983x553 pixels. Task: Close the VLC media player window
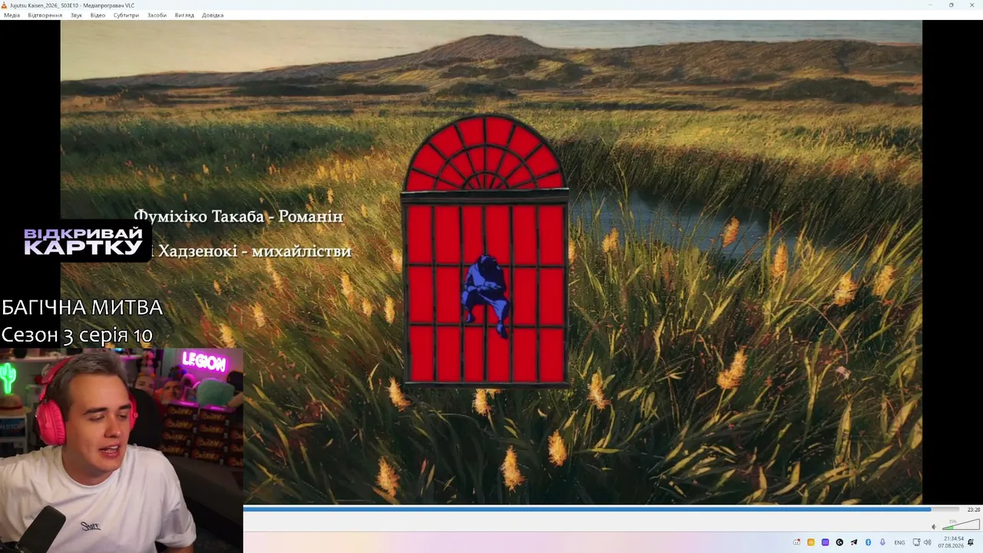(x=971, y=5)
